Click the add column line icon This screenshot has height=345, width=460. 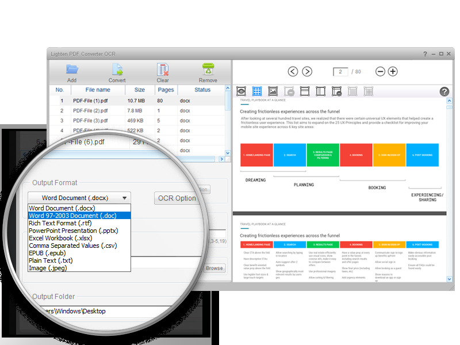[x=321, y=91]
